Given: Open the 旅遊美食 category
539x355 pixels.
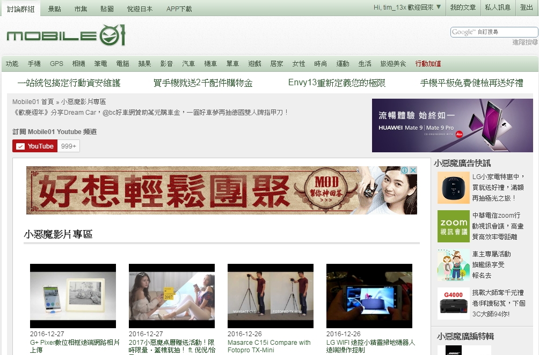Looking at the screenshot, I should [394, 63].
